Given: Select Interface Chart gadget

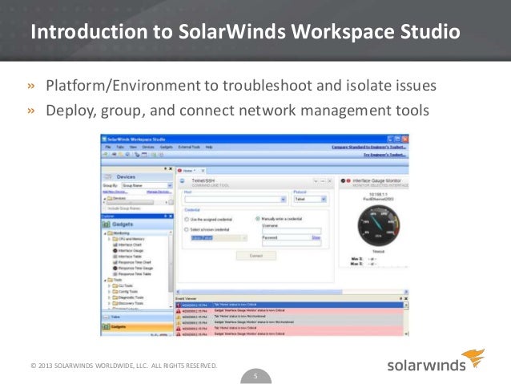Looking at the screenshot, I should tap(127, 245).
